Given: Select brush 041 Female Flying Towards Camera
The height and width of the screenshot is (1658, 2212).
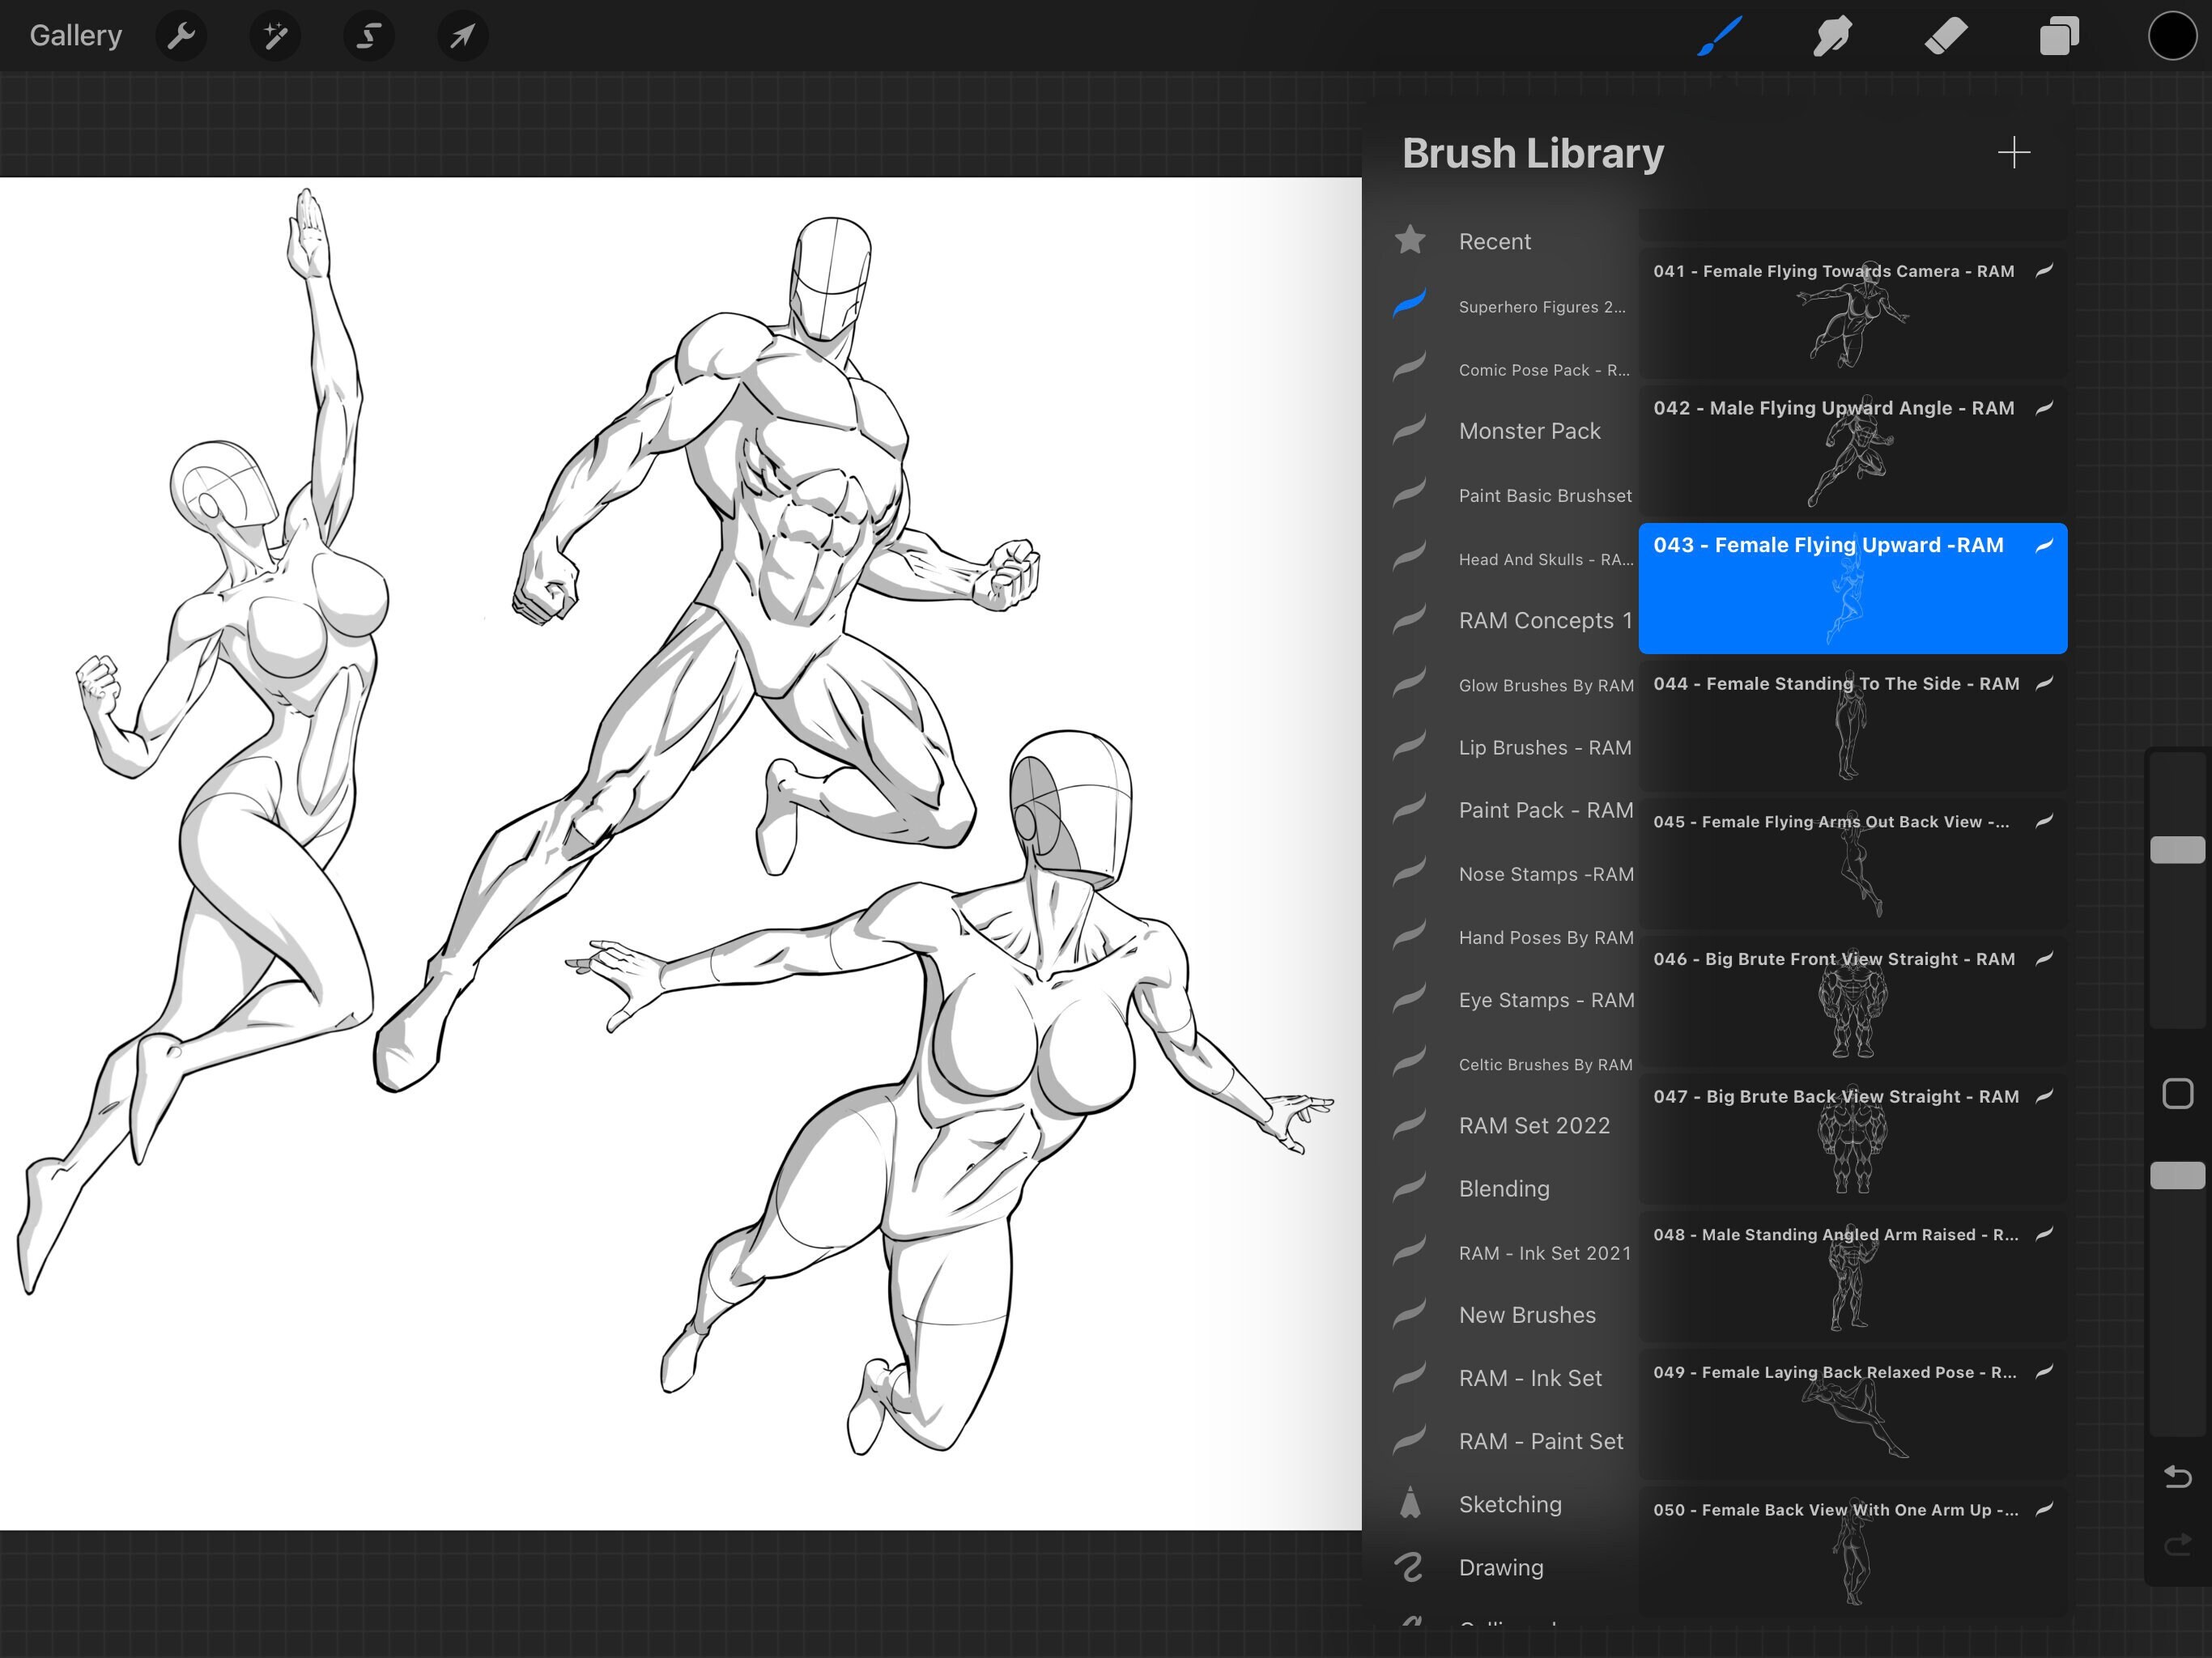Looking at the screenshot, I should tap(1852, 310).
